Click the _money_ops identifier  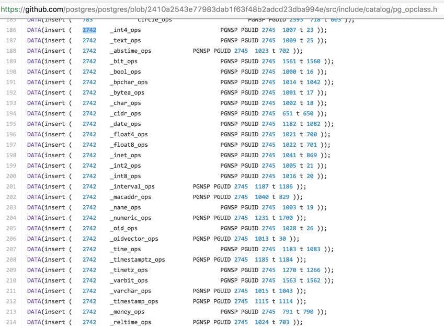coord(127,312)
